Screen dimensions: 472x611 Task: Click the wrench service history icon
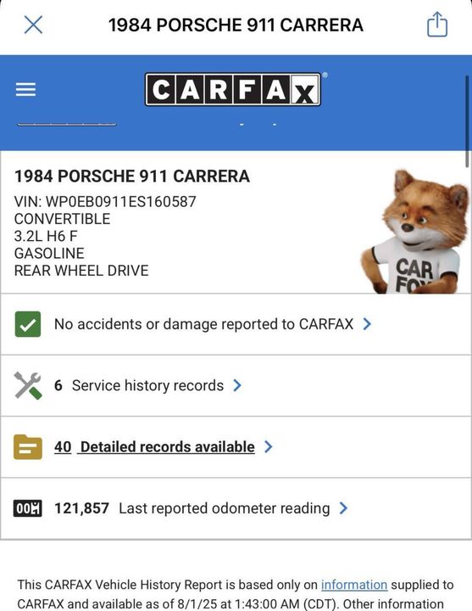28,385
